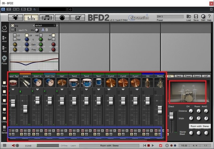Switch to the Mic tab

click(x=170, y=76)
